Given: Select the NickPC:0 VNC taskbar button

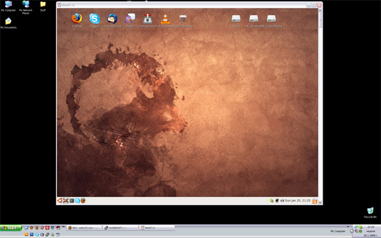Looking at the screenshot, I should point(157,228).
